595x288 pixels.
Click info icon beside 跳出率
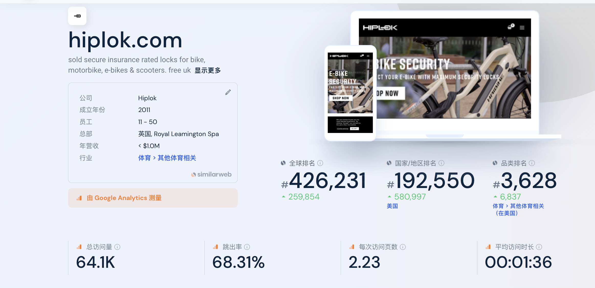pyautogui.click(x=247, y=247)
